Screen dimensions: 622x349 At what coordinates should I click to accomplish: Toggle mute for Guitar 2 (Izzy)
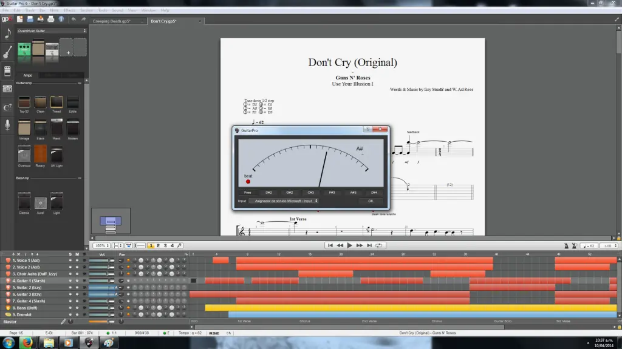77,287
